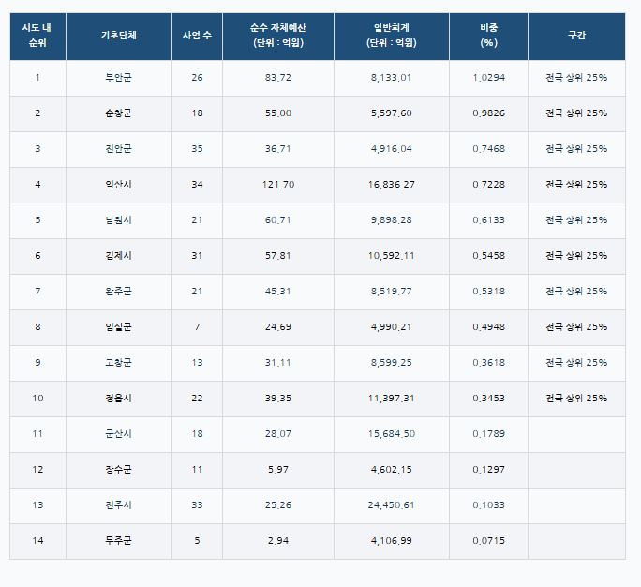Click budget value 5.97
Screen dimensions: 641x587
point(278,469)
